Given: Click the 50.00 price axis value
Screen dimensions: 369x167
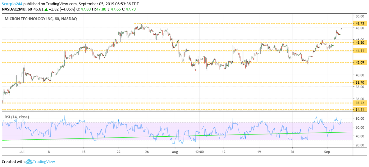Looking at the screenshot, I should (x=360, y=16).
